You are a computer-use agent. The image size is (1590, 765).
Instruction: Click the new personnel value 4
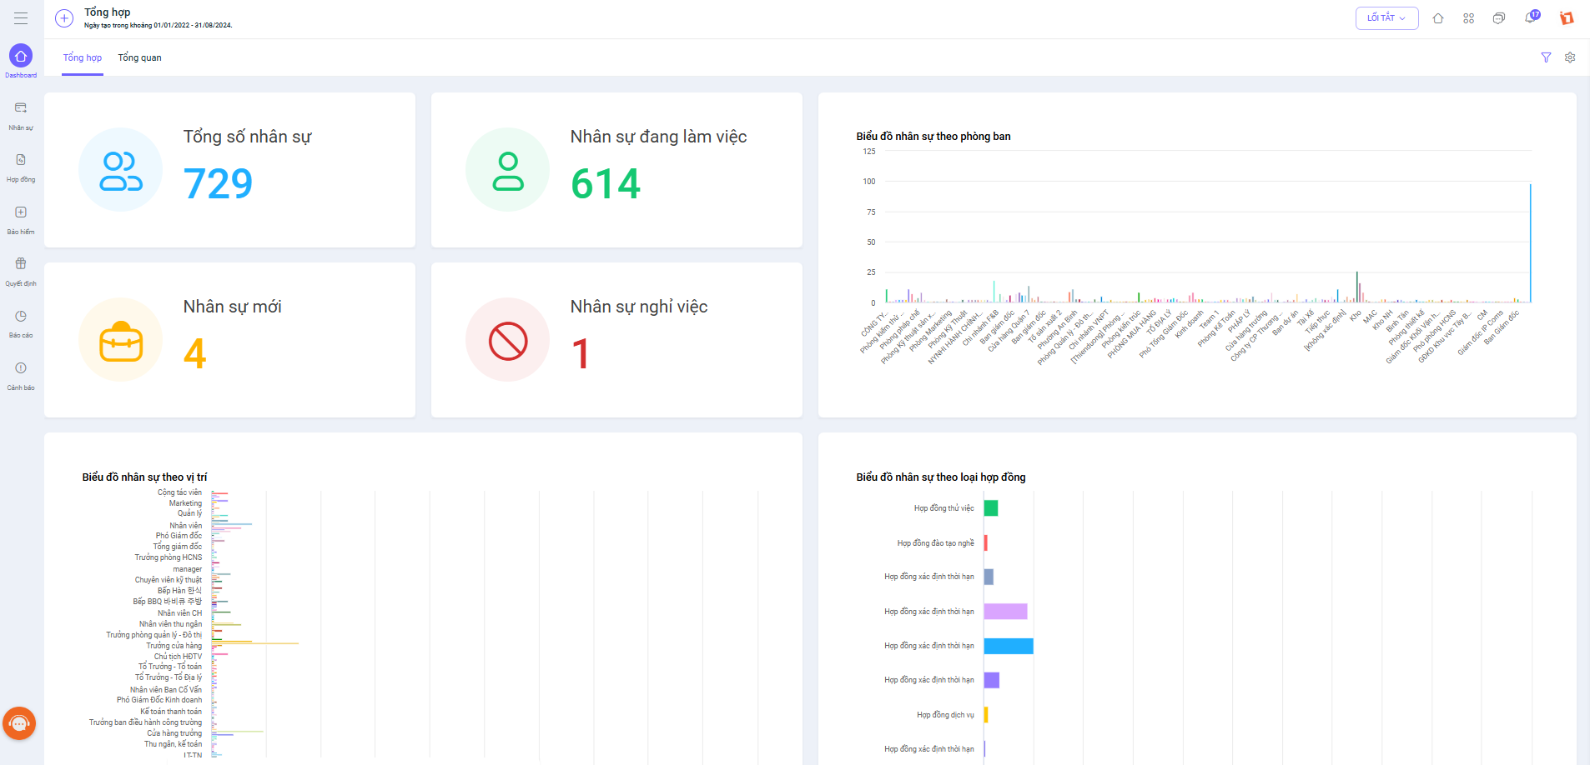coord(195,353)
